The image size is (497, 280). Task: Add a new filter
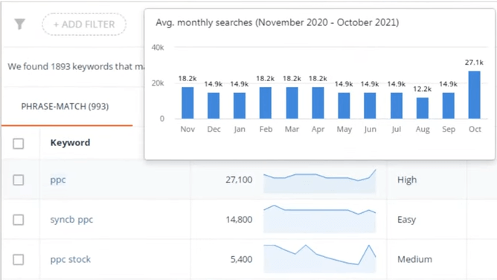coord(84,25)
